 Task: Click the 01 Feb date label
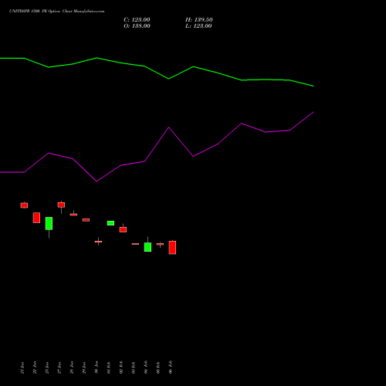[109, 367]
